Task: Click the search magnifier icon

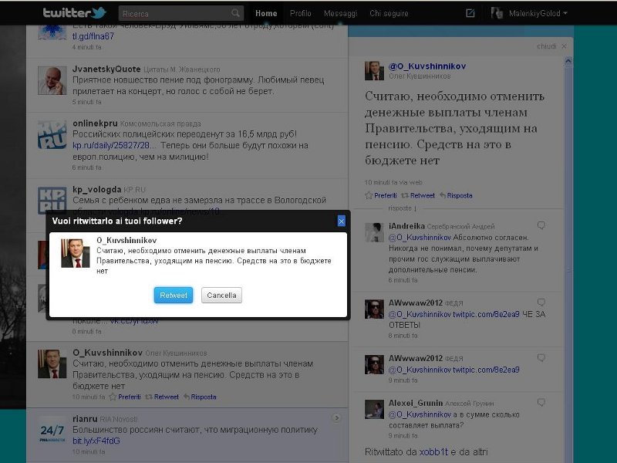Action: (236, 13)
